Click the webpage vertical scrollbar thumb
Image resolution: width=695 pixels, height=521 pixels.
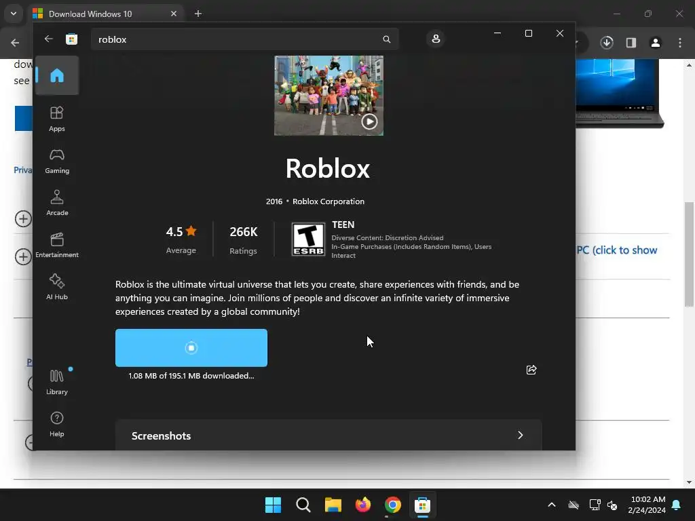point(689,254)
